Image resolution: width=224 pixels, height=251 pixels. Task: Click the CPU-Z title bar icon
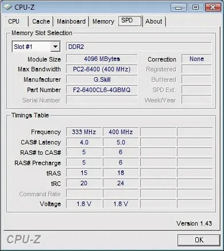tap(7, 7)
